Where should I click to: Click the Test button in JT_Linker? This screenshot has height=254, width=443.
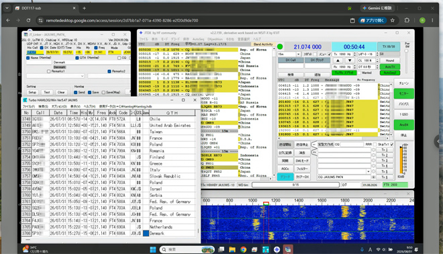(x=46, y=92)
